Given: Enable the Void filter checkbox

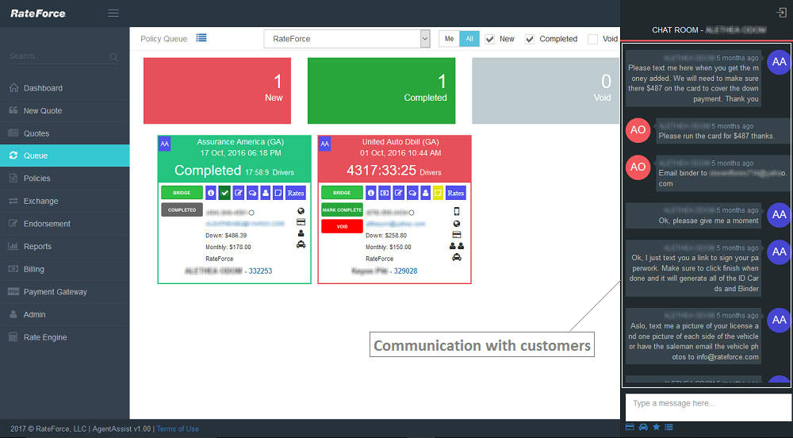Looking at the screenshot, I should 592,39.
